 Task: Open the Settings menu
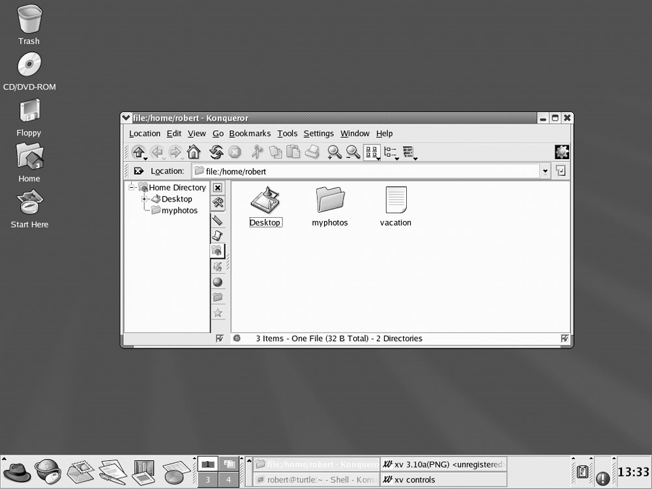point(318,134)
